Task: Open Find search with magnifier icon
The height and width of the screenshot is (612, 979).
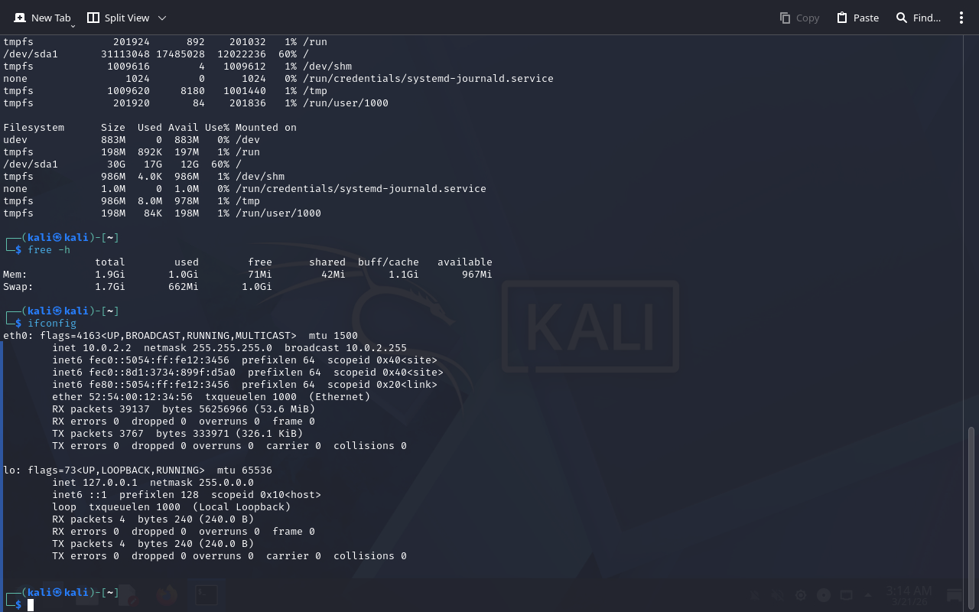Action: pos(918,18)
